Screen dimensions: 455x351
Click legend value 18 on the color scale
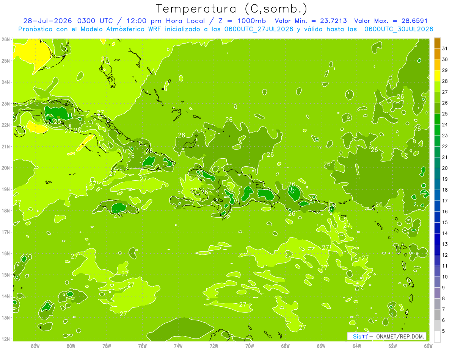click(x=445, y=190)
